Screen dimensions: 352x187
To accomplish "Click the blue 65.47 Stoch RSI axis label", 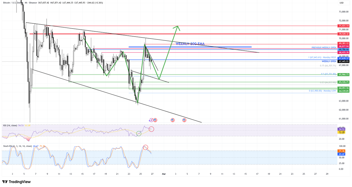I will (341, 154).
